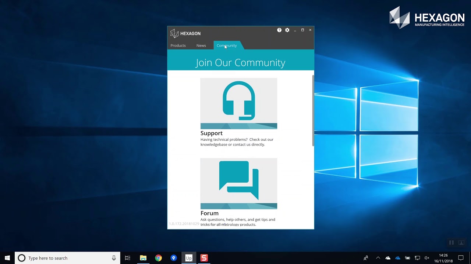Click the vertical scrollbar in Community page
471x264 pixels.
[x=313, y=110]
